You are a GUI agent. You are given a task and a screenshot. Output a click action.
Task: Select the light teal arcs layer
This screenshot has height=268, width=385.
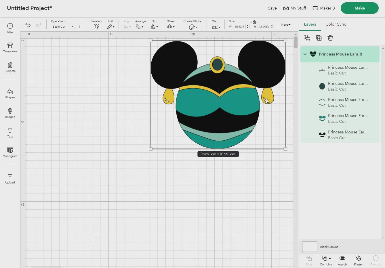pyautogui.click(x=340, y=102)
